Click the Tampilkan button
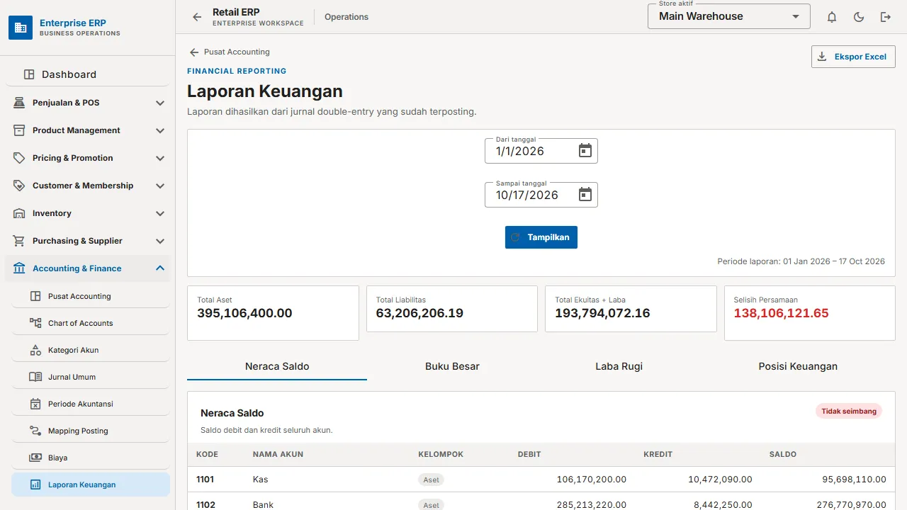This screenshot has width=907, height=510. pyautogui.click(x=541, y=237)
